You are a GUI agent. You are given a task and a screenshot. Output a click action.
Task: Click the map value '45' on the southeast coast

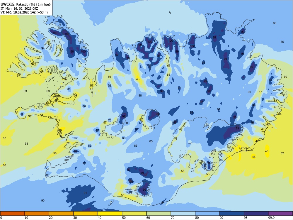[241, 148]
